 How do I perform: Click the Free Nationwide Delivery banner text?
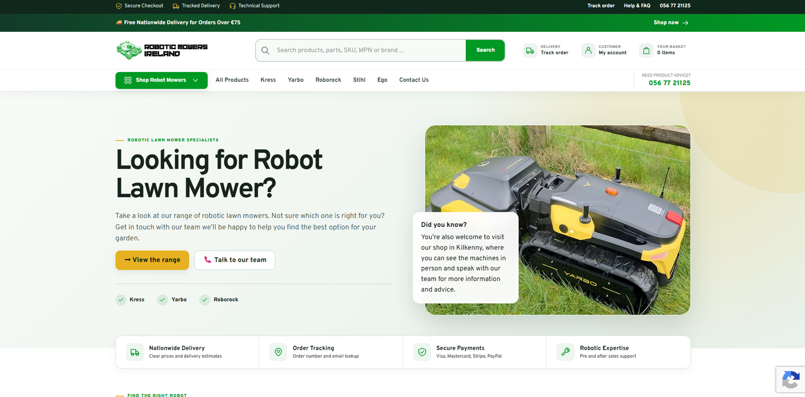click(x=182, y=23)
